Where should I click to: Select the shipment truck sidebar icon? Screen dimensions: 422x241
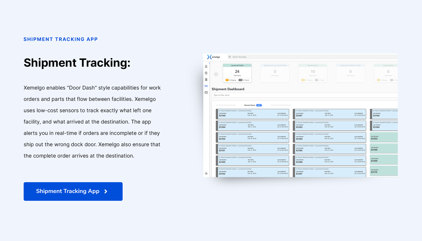coord(206,86)
